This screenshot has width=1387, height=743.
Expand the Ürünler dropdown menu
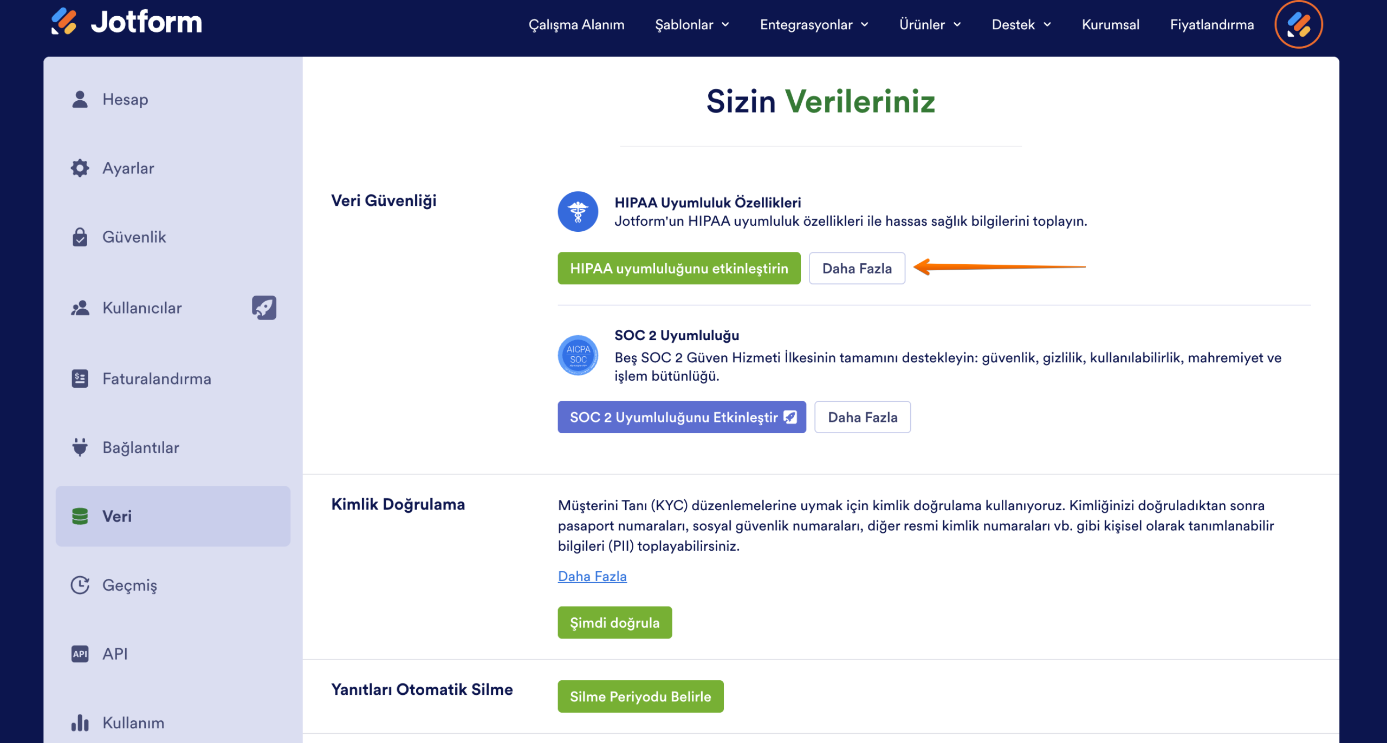pyautogui.click(x=930, y=24)
